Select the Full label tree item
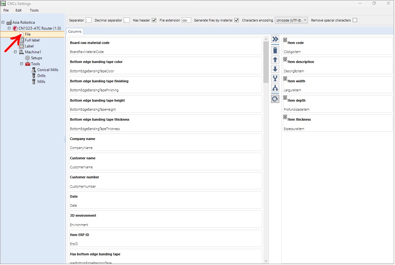This screenshot has height=265, width=395. tap(32, 40)
